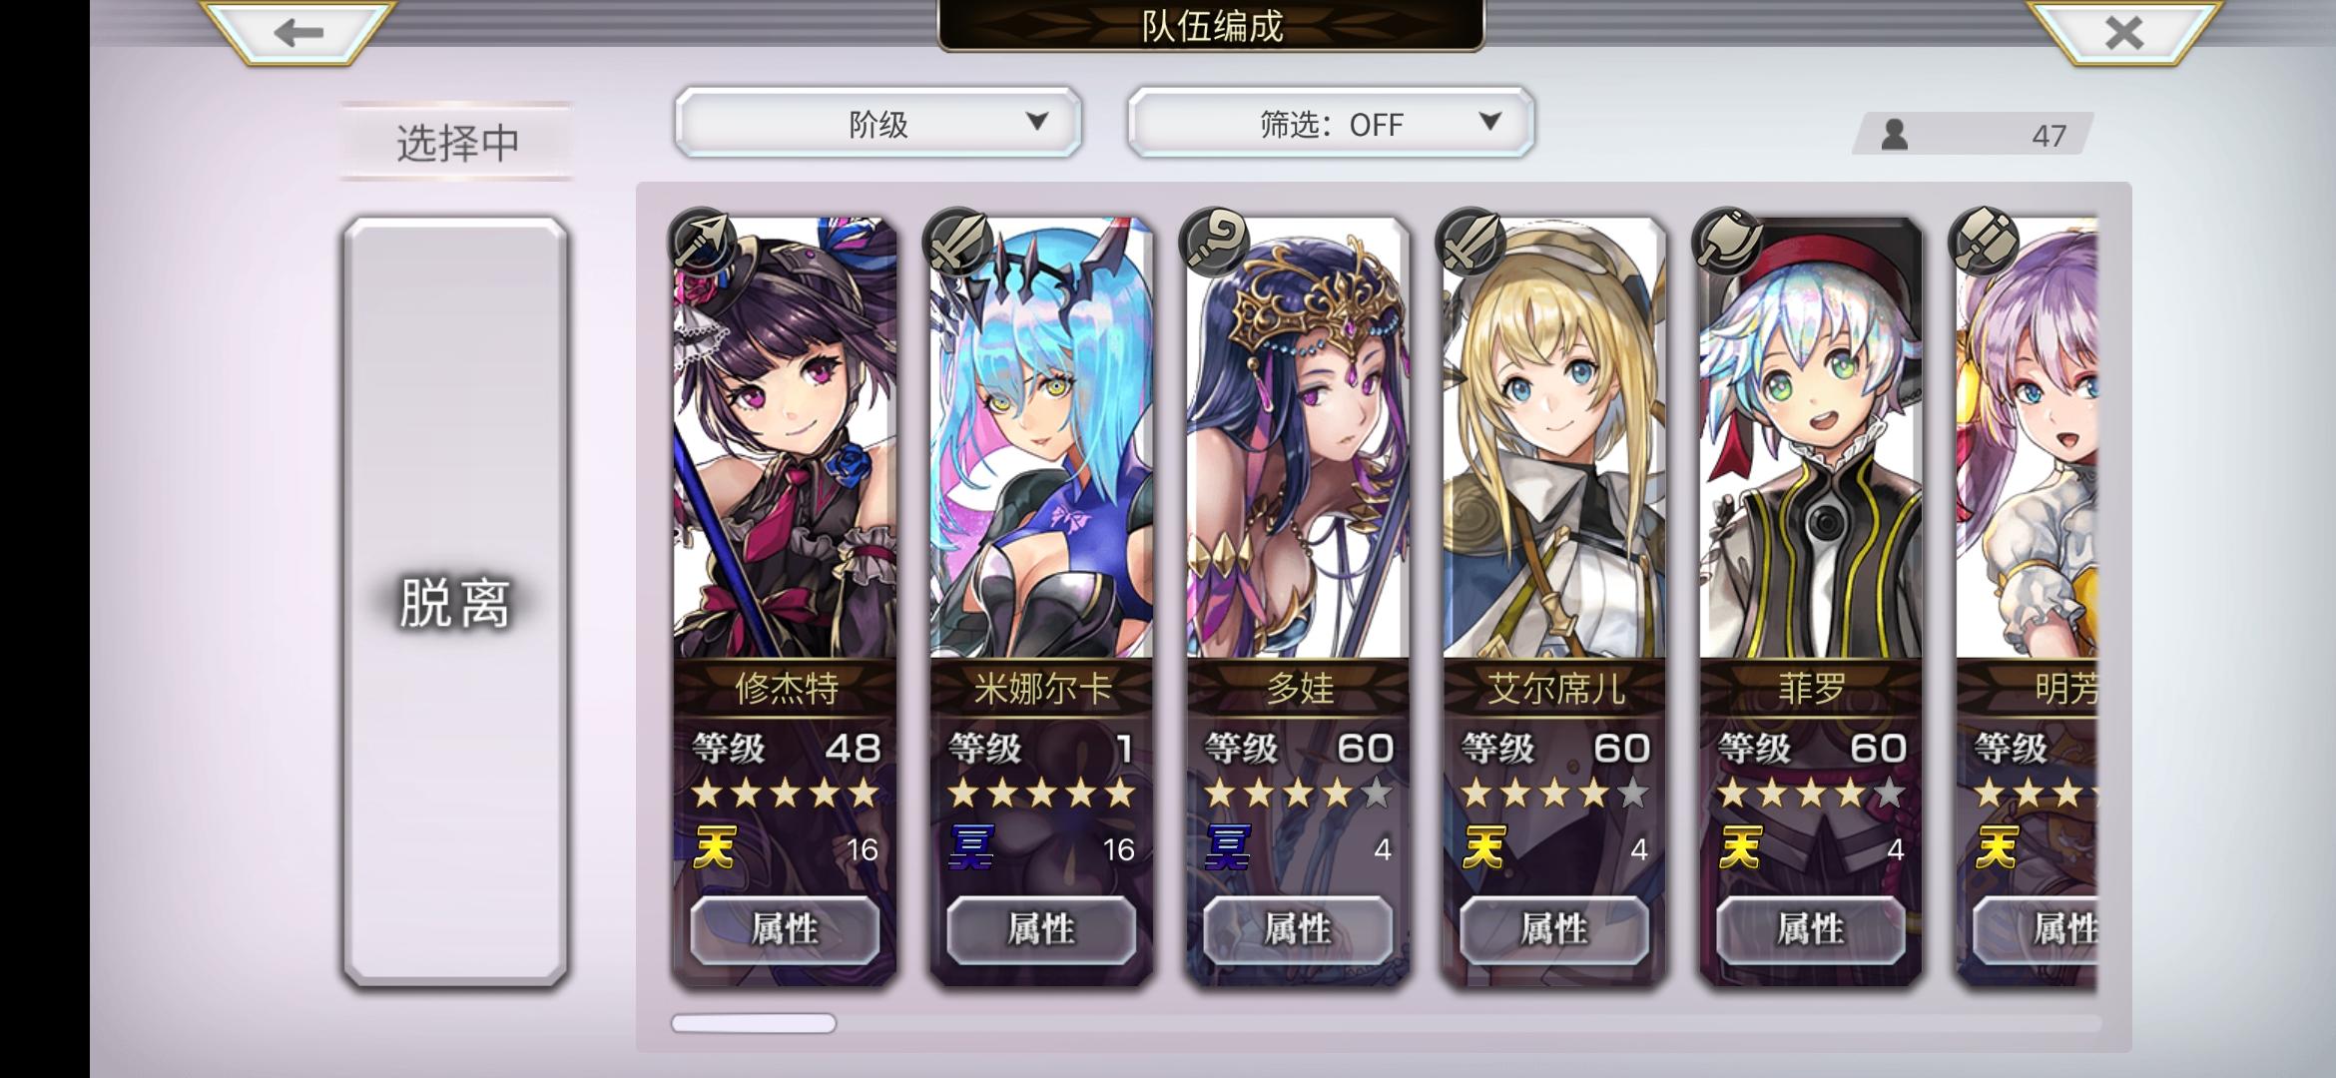
Task: Open the 筛选: OFF filter dropdown
Action: (1331, 123)
